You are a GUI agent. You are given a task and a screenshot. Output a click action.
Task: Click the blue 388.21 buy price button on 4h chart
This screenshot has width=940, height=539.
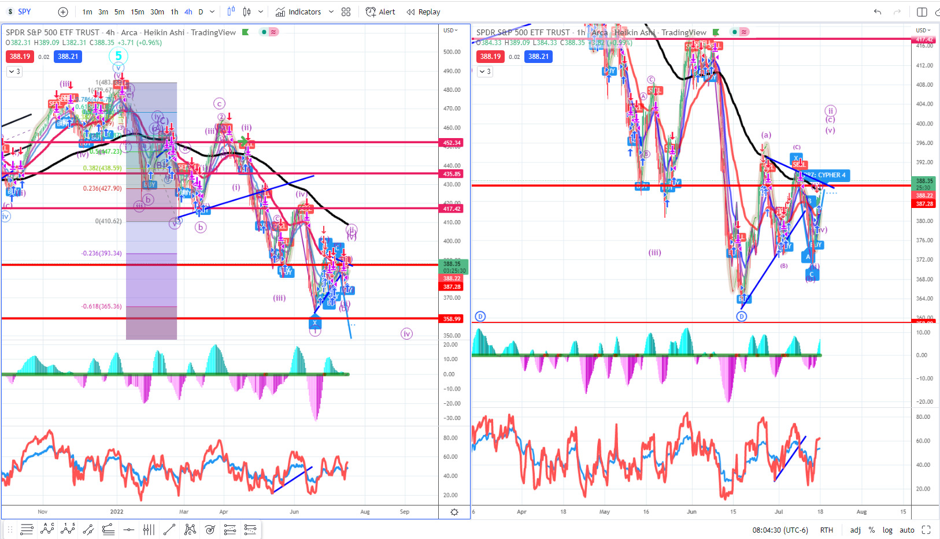[x=68, y=57]
